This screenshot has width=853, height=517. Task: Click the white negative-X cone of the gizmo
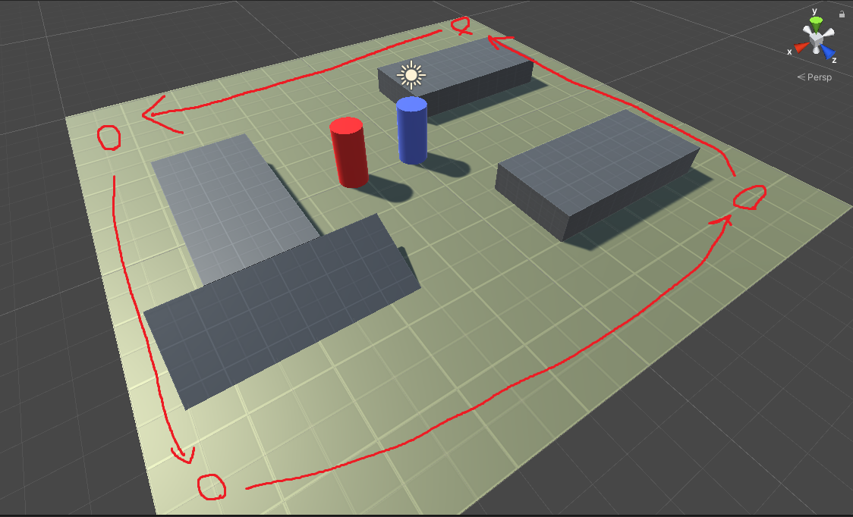pos(831,30)
